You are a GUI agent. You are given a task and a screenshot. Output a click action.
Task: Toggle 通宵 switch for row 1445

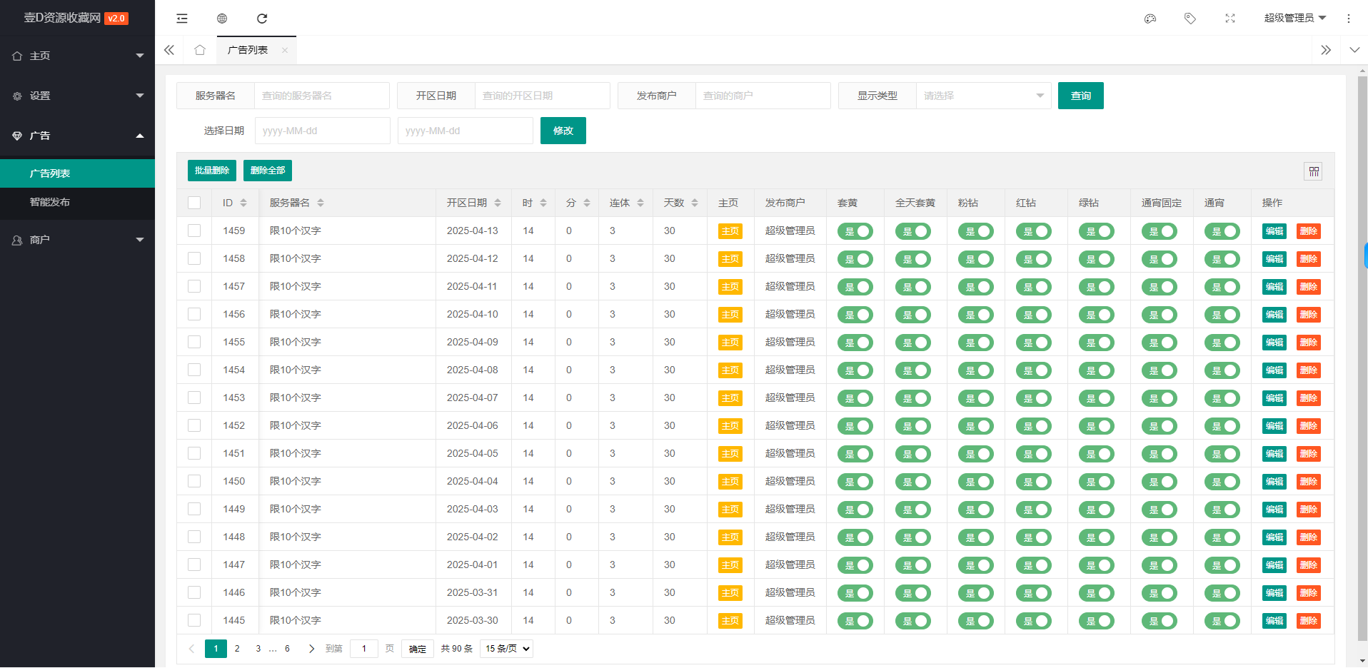point(1223,620)
